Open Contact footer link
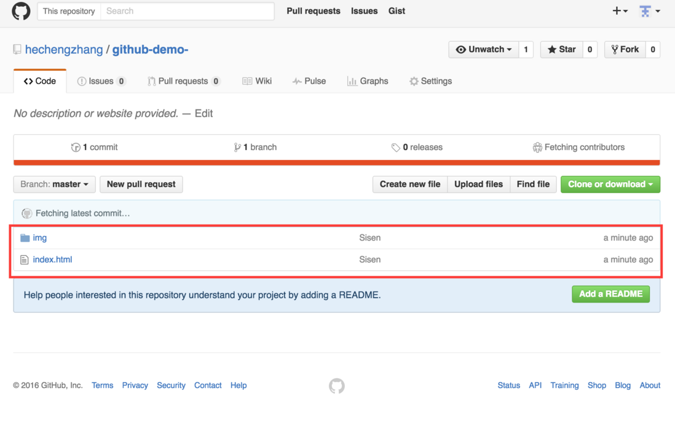675x433 pixels. (208, 386)
